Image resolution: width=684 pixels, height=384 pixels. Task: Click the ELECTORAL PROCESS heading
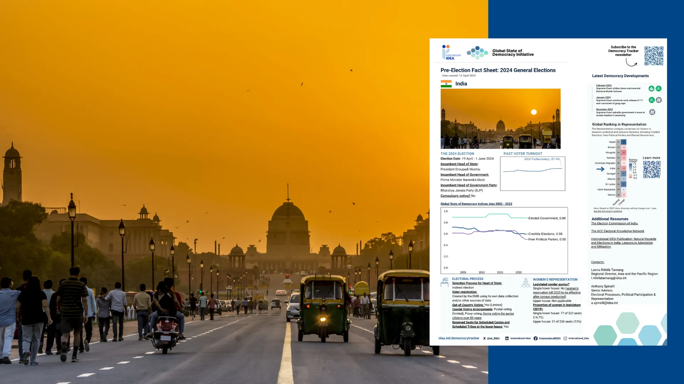click(x=468, y=279)
